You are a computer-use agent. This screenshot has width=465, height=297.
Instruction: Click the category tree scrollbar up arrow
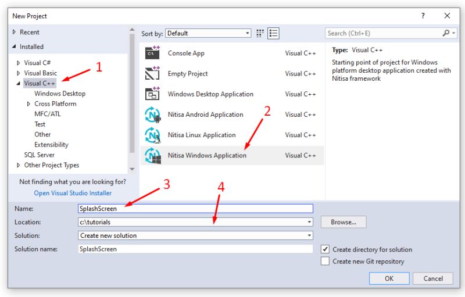(132, 30)
